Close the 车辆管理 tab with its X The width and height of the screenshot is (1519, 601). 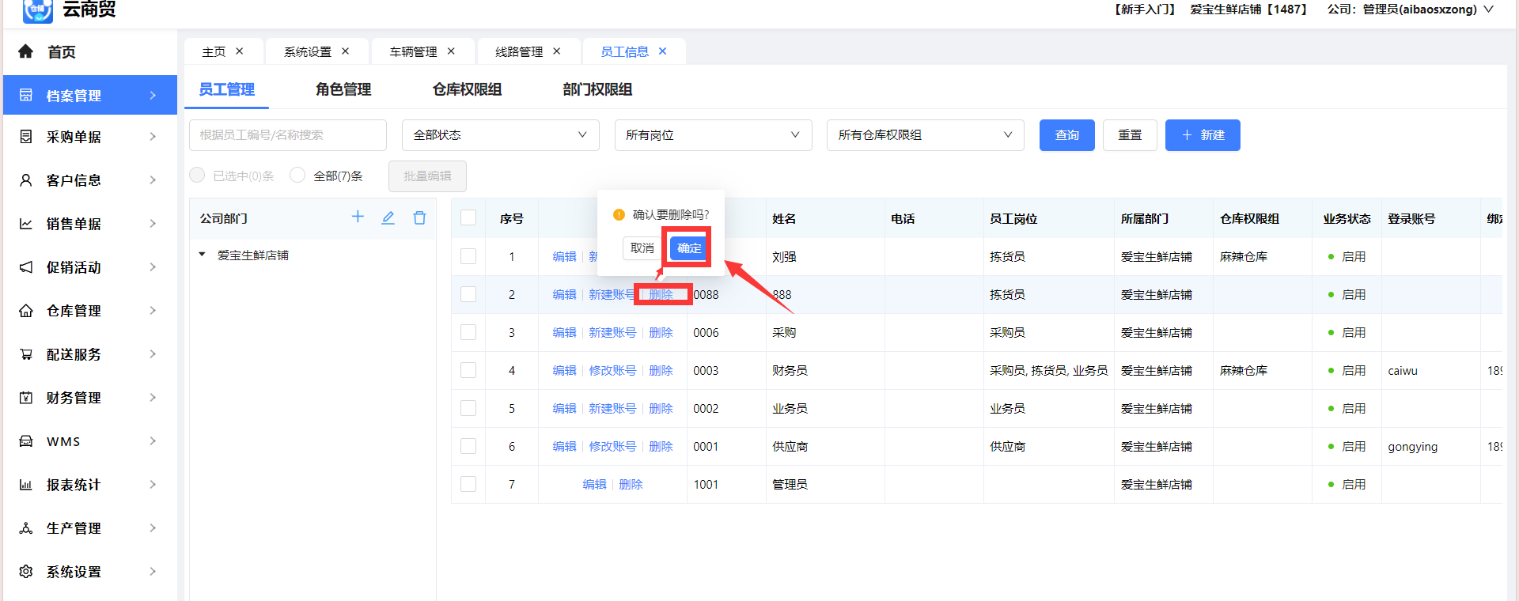(451, 51)
